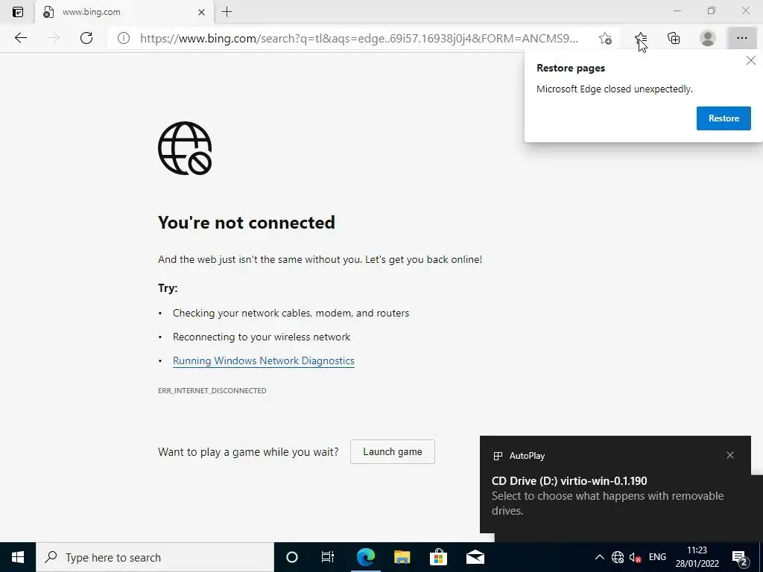
Task: Restore pages after unexpected close
Action: (724, 118)
